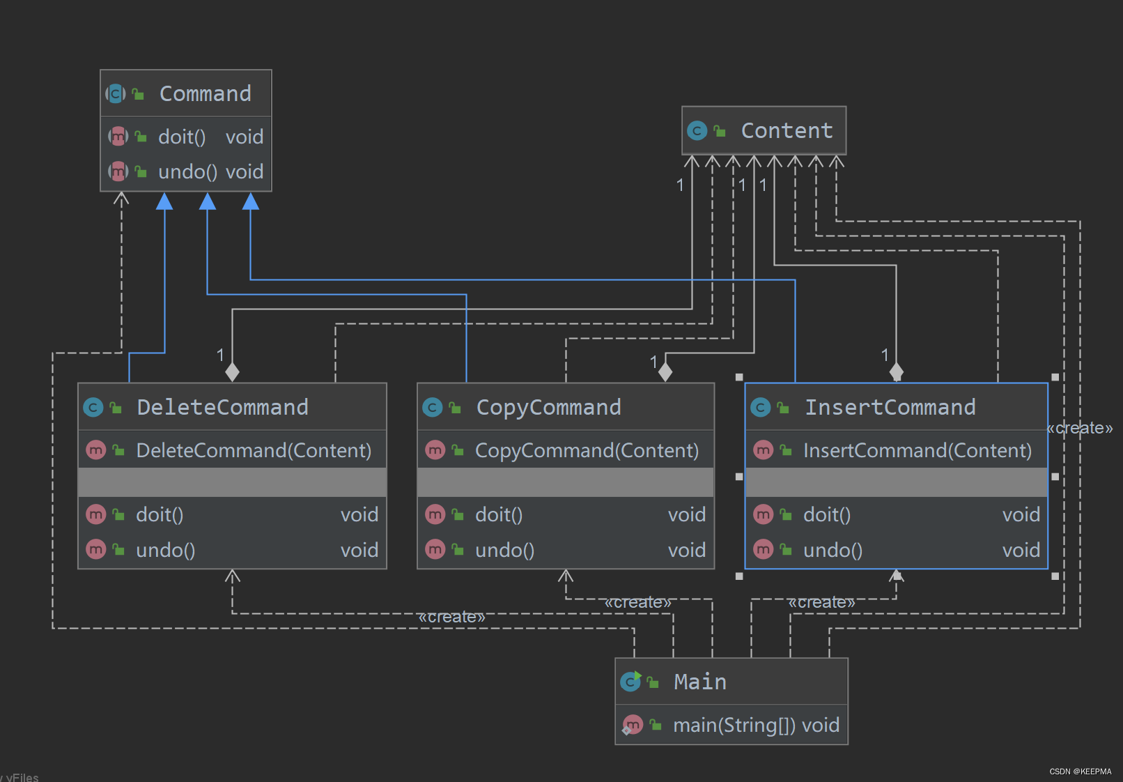Click the main(String[]) method icon
Screen dimensions: 1123x782
pos(633,725)
